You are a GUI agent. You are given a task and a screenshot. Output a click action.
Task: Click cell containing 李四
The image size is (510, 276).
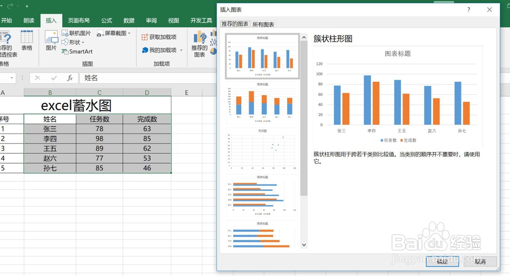coord(50,139)
